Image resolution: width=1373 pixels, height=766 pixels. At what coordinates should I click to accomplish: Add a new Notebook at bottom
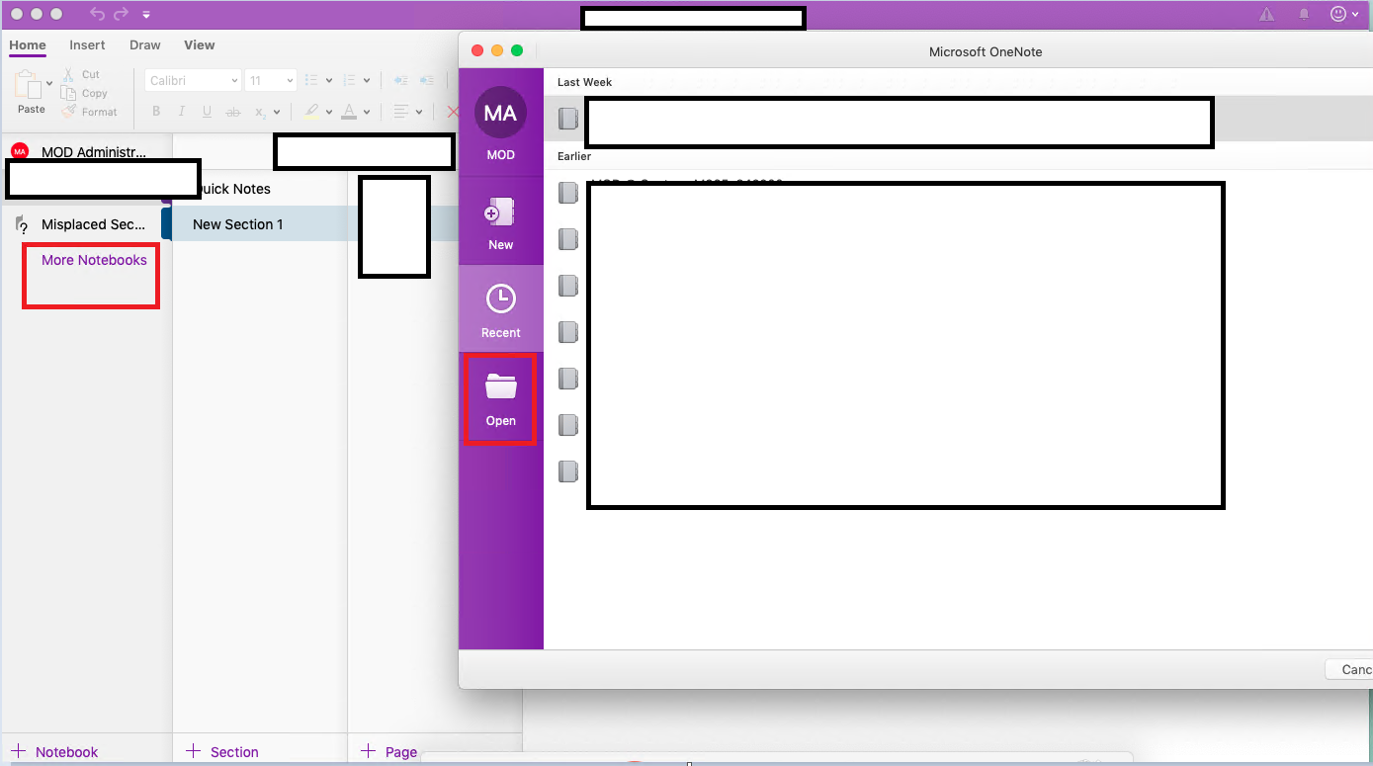pyautogui.click(x=54, y=752)
